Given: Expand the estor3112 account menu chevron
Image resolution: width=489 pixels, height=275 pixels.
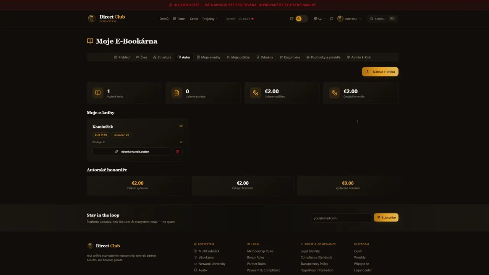Looking at the screenshot, I should coord(360,19).
